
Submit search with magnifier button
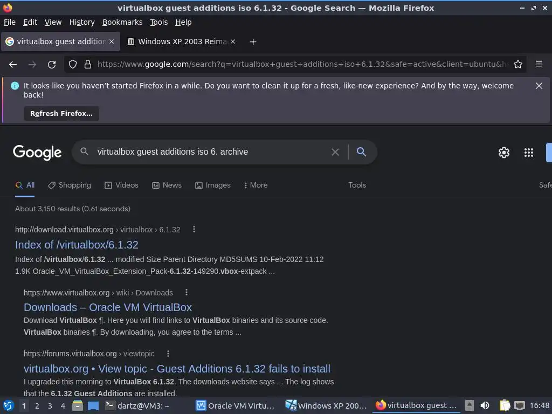tap(362, 151)
